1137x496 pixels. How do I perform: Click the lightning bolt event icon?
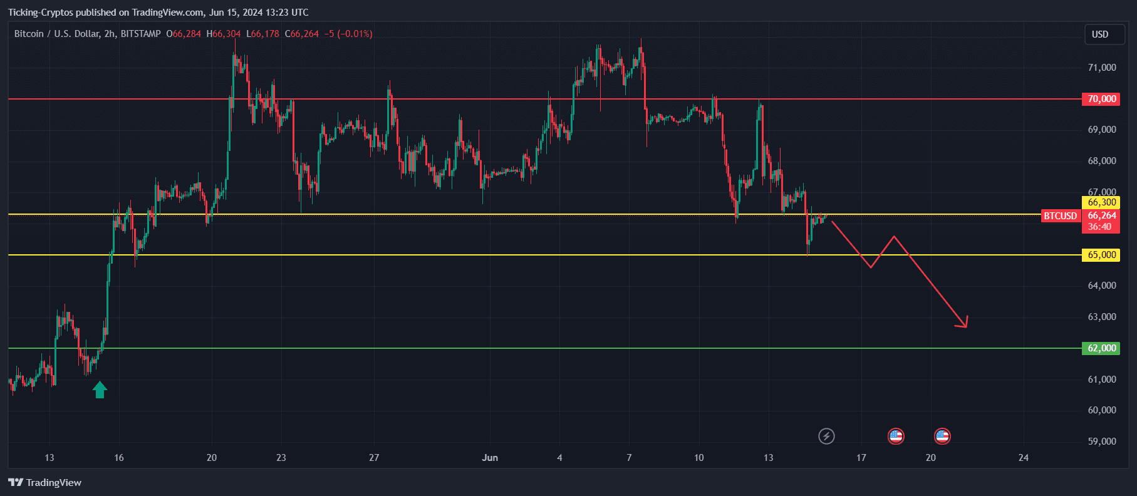pyautogui.click(x=826, y=436)
